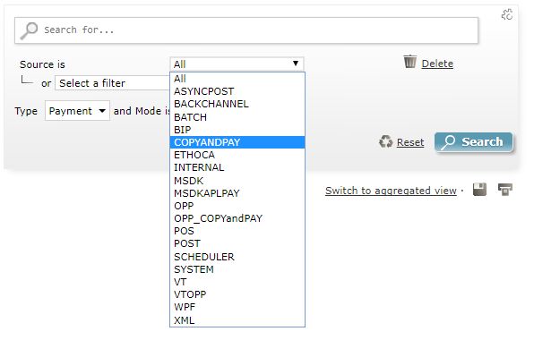Image resolution: width=534 pixels, height=340 pixels.
Task: Select MSDKAPLPAY source option
Action: tap(237, 193)
